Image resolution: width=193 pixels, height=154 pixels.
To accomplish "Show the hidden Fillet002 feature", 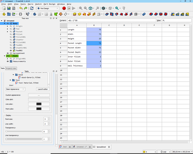I will (x=11, y=43).
